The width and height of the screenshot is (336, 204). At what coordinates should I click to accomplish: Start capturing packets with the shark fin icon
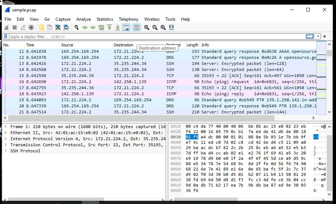[x=6, y=27]
